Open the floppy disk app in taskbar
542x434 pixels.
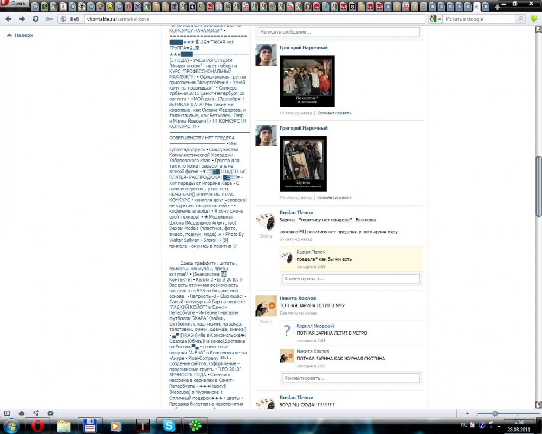pos(90,426)
